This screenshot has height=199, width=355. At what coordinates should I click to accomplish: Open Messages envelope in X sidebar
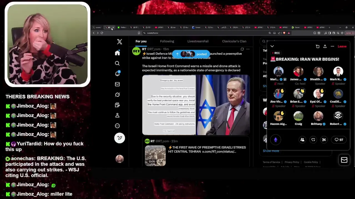point(117,84)
